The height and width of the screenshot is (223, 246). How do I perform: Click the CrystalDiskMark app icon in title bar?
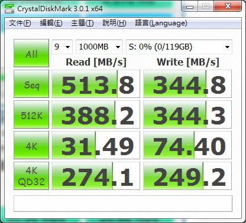point(9,8)
